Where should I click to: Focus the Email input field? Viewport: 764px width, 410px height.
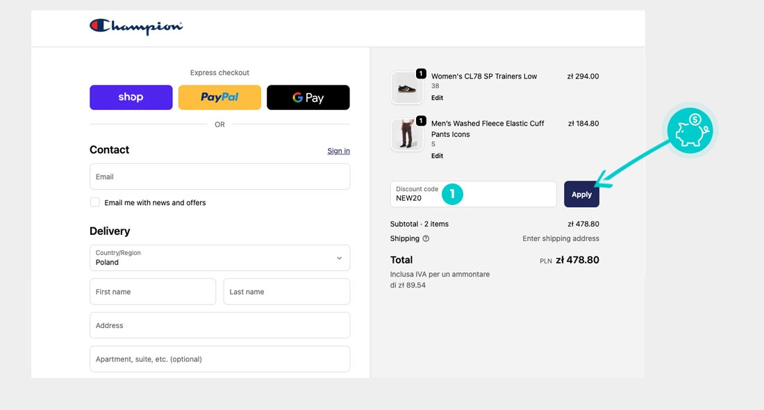point(219,177)
